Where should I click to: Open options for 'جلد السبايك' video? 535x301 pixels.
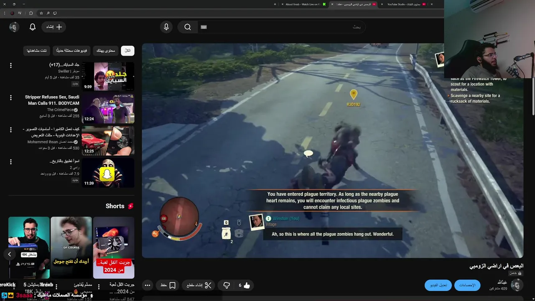(x=11, y=65)
